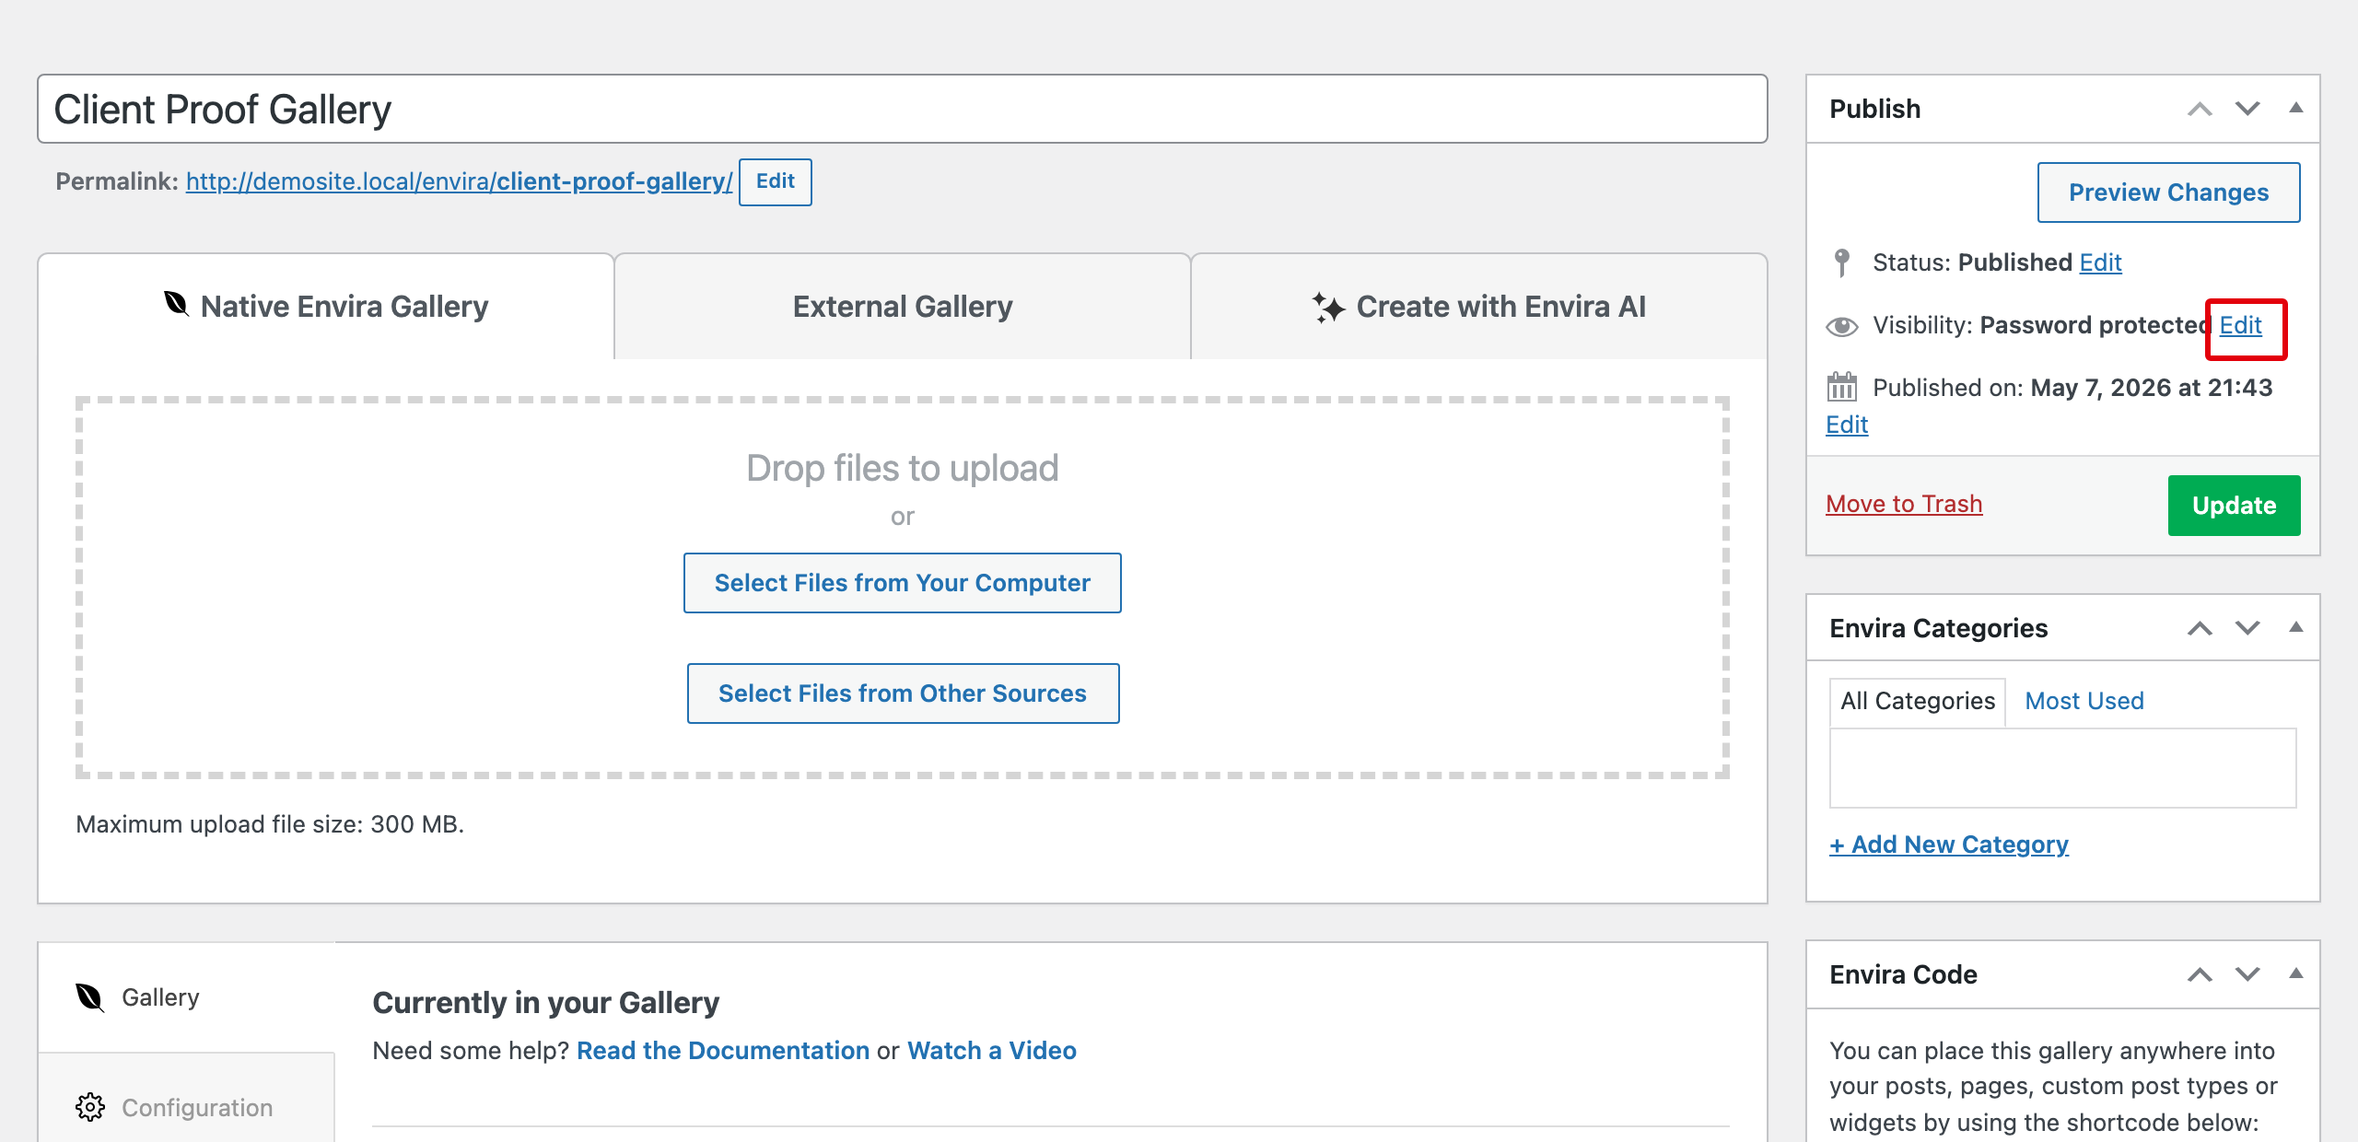The width and height of the screenshot is (2358, 1142).
Task: Select the All Categories tab
Action: [1918, 702]
